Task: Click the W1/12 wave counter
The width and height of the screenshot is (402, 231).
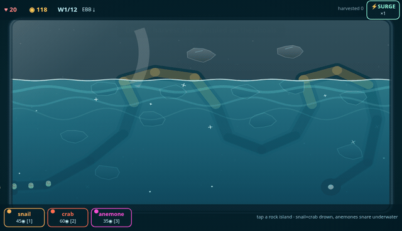Action: (x=67, y=10)
